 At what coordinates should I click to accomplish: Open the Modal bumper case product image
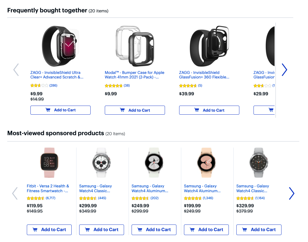[135, 46]
